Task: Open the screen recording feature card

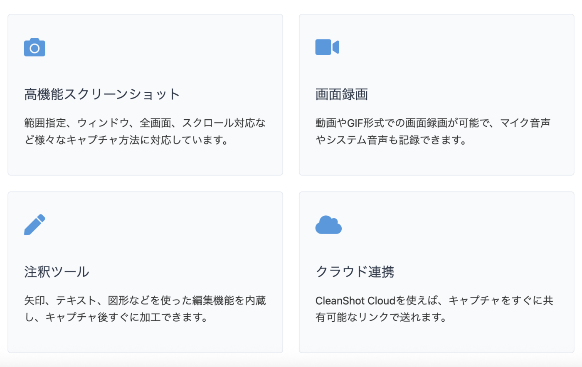Action: pos(436,95)
